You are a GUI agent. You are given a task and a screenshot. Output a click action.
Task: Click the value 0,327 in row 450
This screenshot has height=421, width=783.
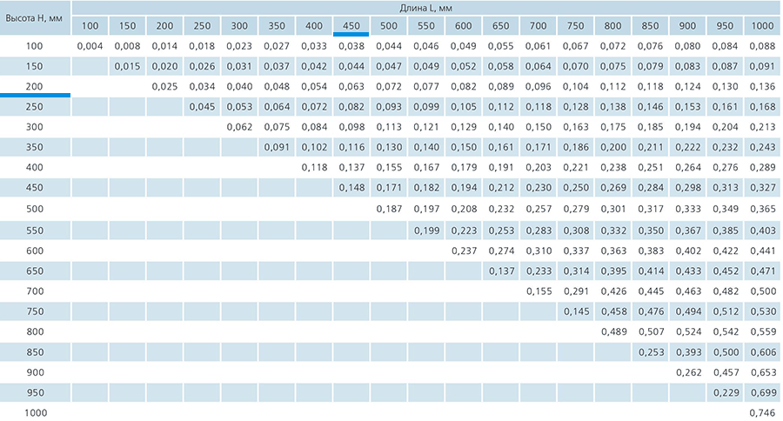pos(762,188)
